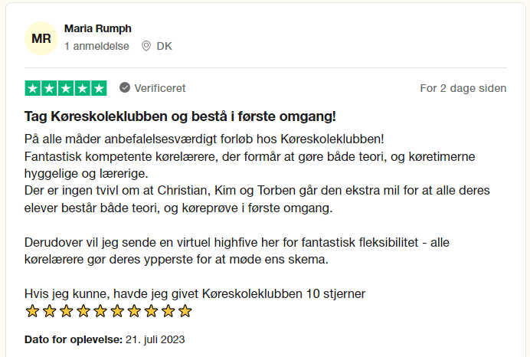This screenshot has width=530, height=357.
Task: Click the verified checkmark badge icon
Action: pos(125,88)
